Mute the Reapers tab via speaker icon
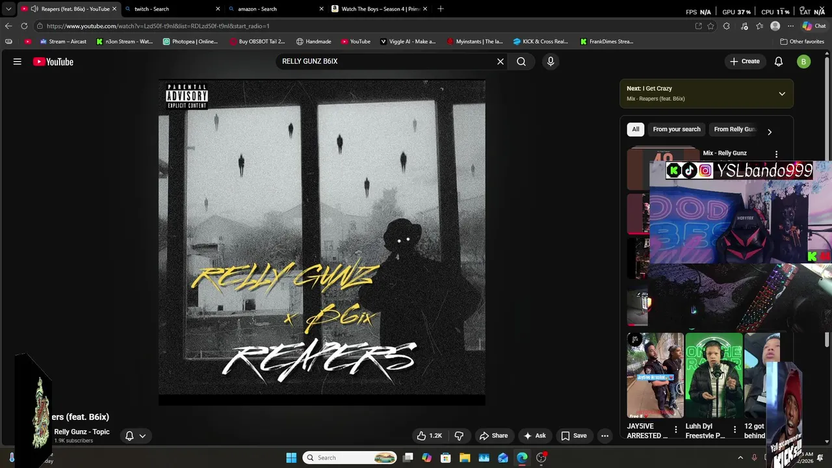The height and width of the screenshot is (468, 832). (34, 9)
